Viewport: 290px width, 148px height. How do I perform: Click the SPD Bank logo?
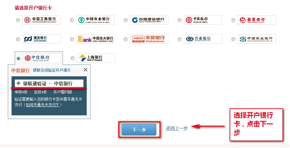[x=41, y=39]
